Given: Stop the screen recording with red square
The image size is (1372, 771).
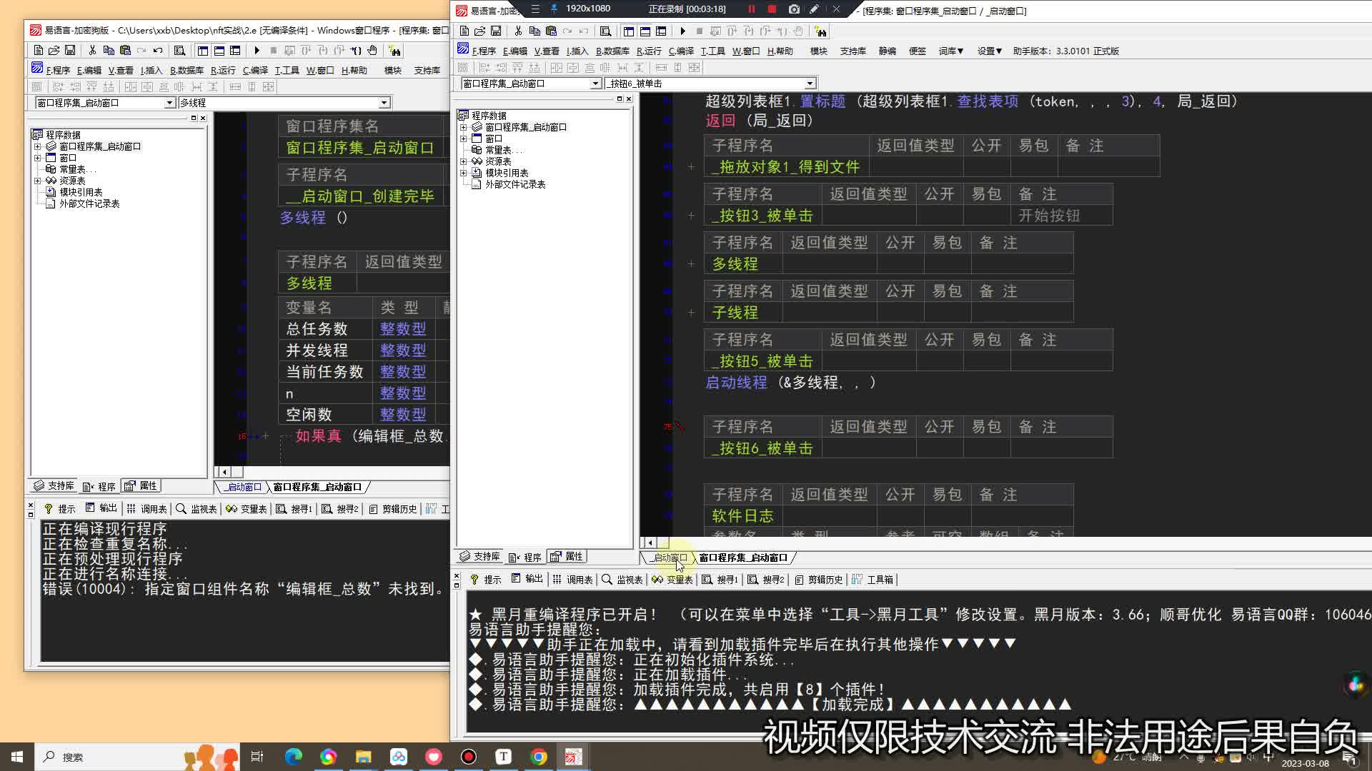Looking at the screenshot, I should (772, 9).
